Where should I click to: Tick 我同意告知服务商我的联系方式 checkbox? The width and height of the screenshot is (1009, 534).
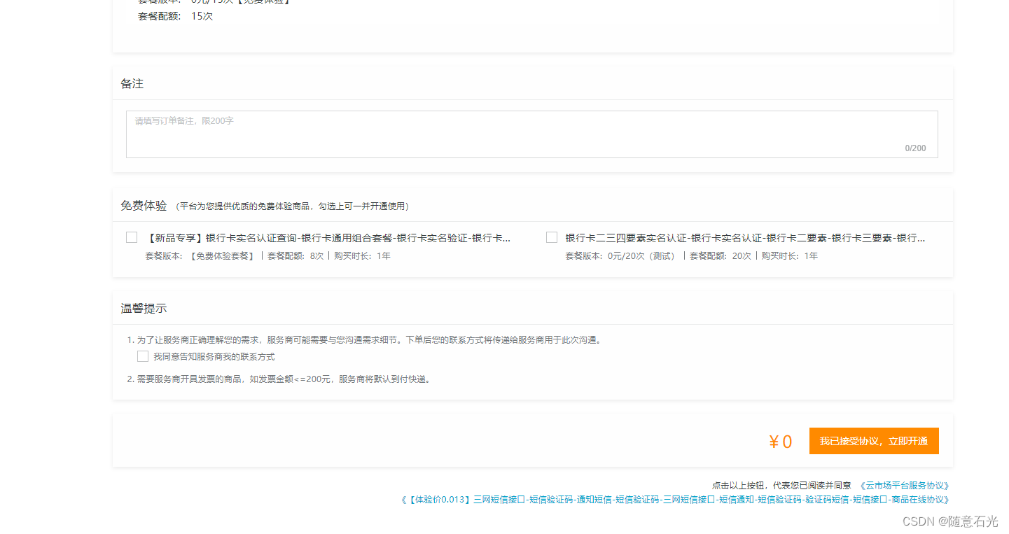[143, 356]
